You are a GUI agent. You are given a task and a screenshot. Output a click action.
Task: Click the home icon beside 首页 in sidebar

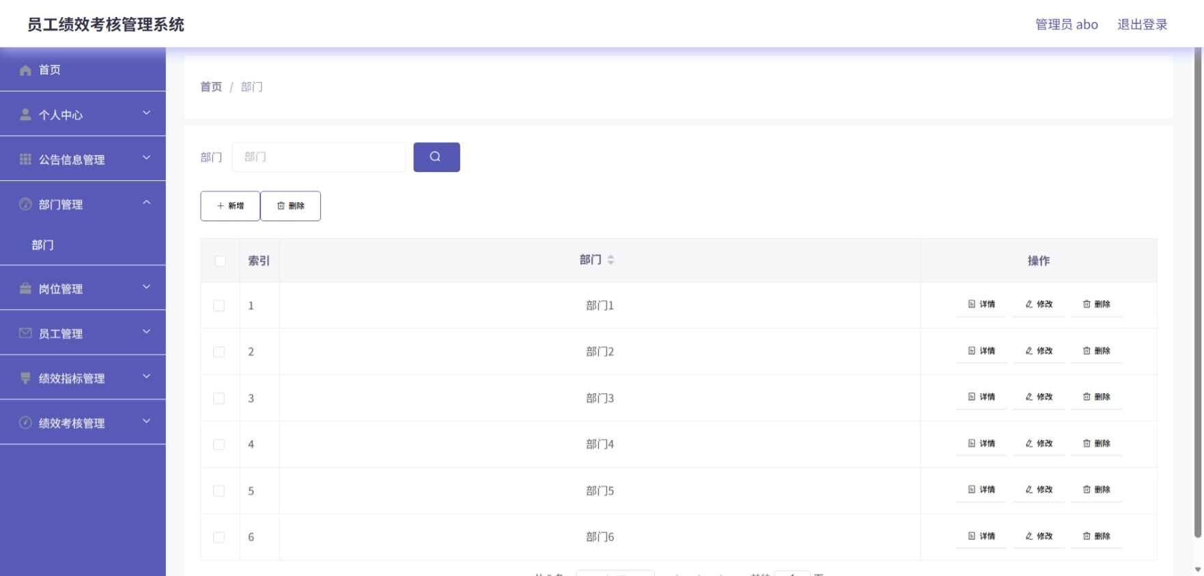point(25,70)
